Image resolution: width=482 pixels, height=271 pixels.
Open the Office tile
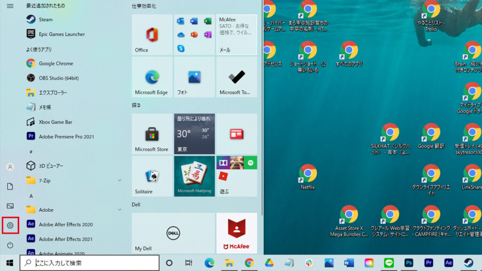[x=152, y=35]
